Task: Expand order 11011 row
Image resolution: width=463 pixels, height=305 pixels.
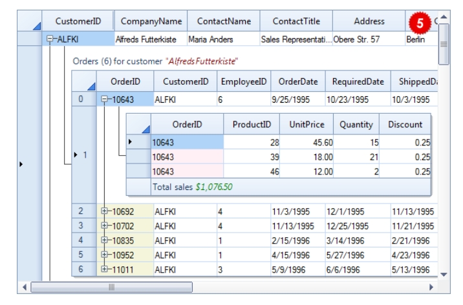Action: [x=105, y=268]
